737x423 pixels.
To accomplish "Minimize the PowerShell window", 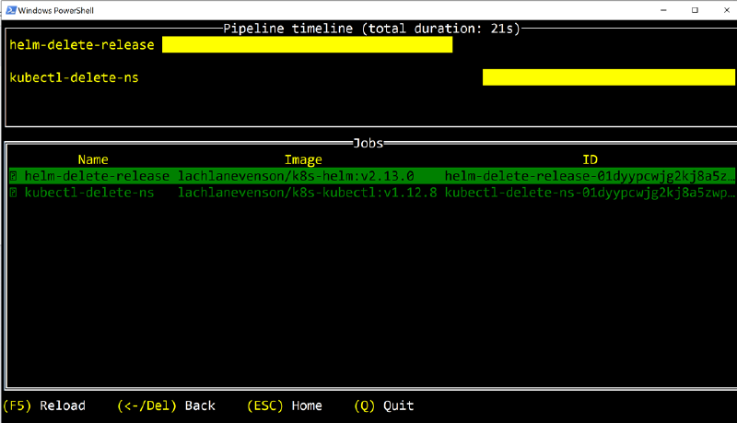I will (663, 10).
